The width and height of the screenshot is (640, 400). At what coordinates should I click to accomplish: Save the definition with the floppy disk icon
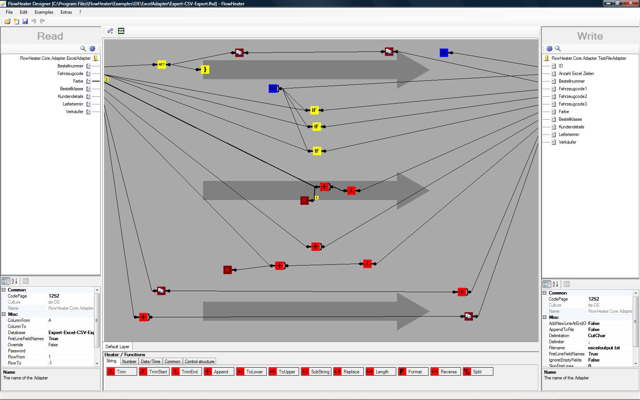click(x=25, y=21)
